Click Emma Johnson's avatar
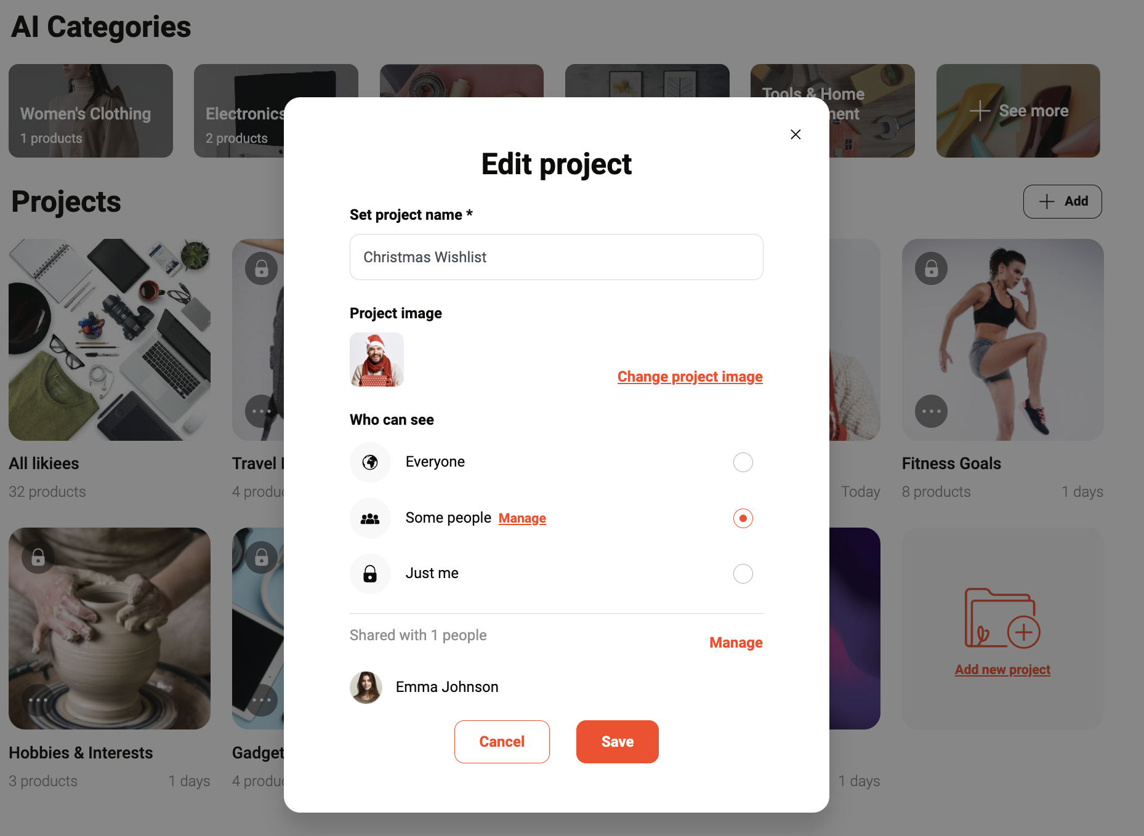 click(x=366, y=687)
